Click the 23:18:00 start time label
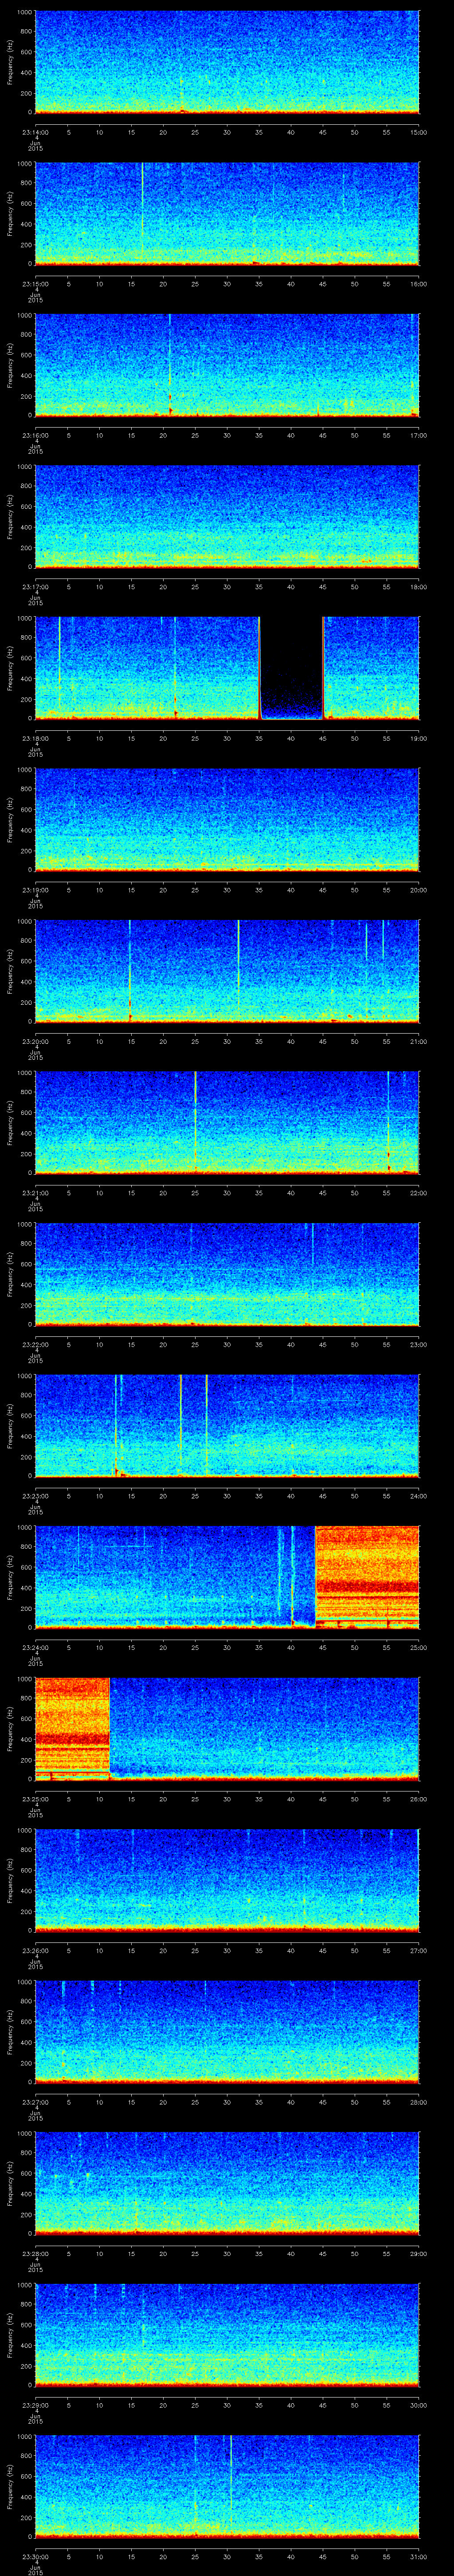454x2576 pixels. pyautogui.click(x=35, y=738)
